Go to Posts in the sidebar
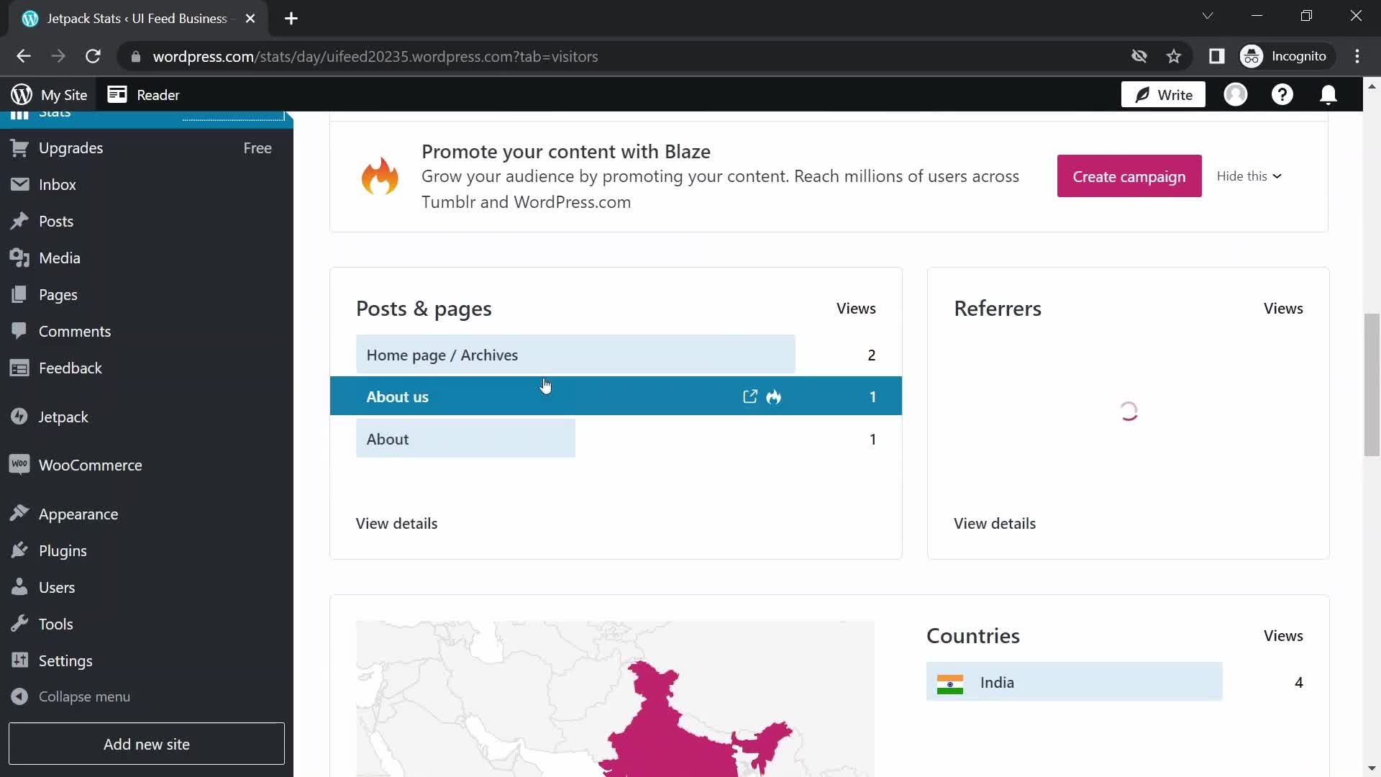Viewport: 1381px width, 777px height. click(x=147, y=222)
